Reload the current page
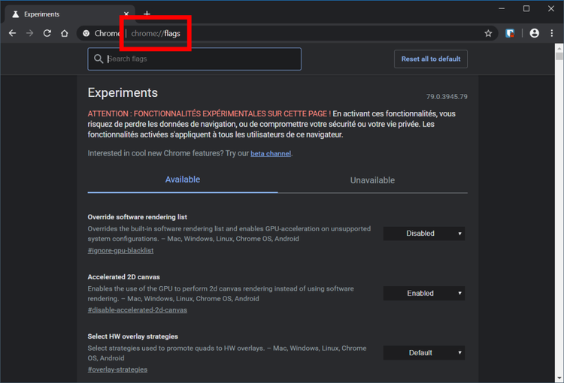Image resolution: width=564 pixels, height=383 pixels. pos(47,33)
